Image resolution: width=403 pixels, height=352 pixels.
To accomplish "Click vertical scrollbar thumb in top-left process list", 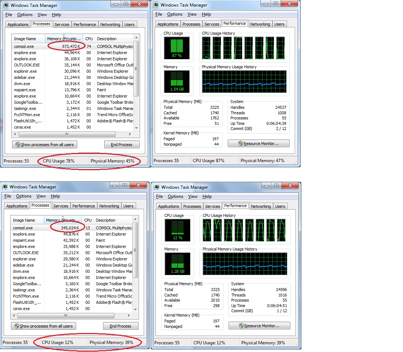I will point(136,68).
